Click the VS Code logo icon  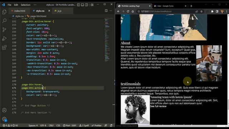(x=3, y=5)
